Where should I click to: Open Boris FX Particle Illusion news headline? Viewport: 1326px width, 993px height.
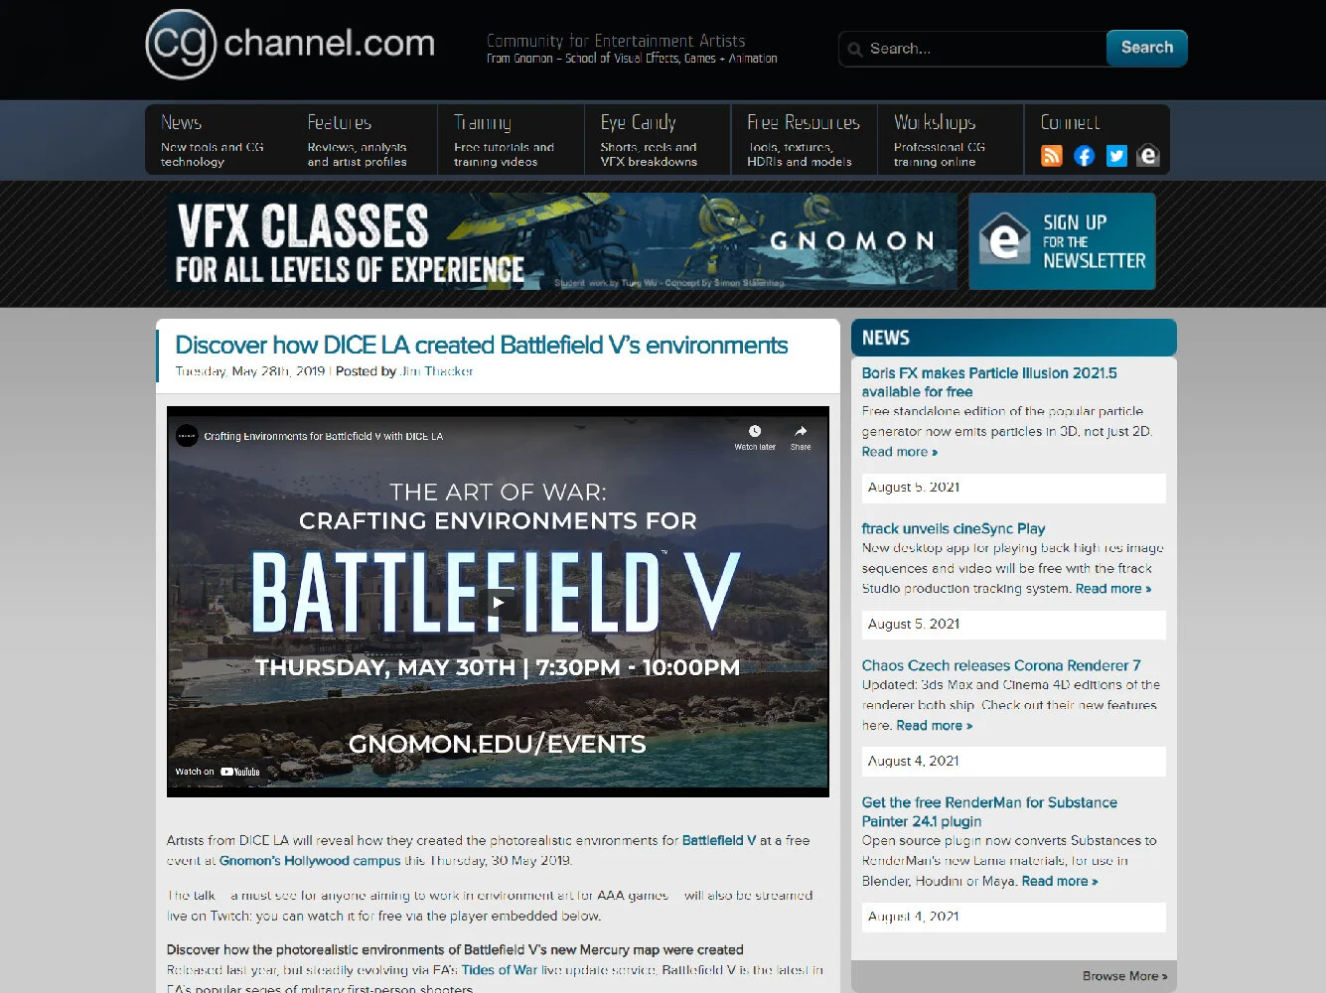989,382
